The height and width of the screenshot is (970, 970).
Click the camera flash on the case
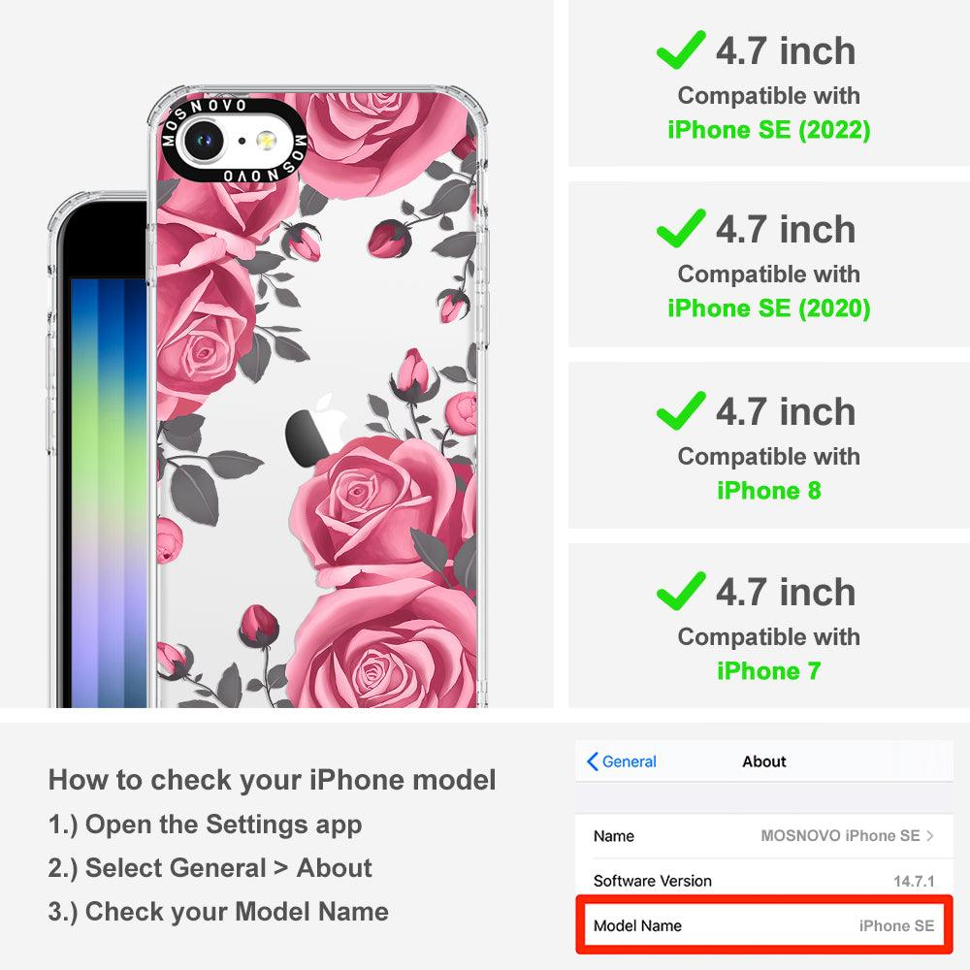[x=266, y=141]
